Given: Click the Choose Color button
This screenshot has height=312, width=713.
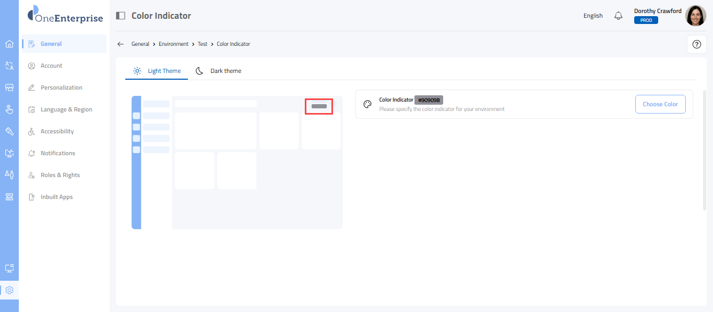Looking at the screenshot, I should [660, 104].
